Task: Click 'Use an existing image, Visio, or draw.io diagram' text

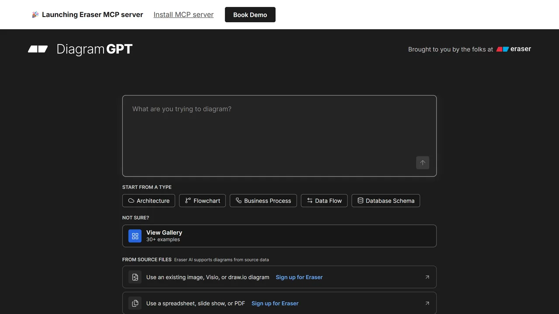Action: 208,277
